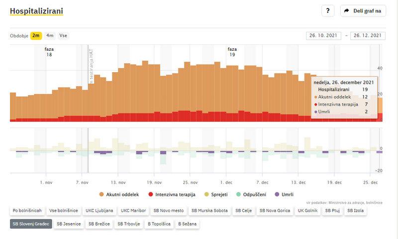Switch to Vse bolnišnice

point(63,211)
